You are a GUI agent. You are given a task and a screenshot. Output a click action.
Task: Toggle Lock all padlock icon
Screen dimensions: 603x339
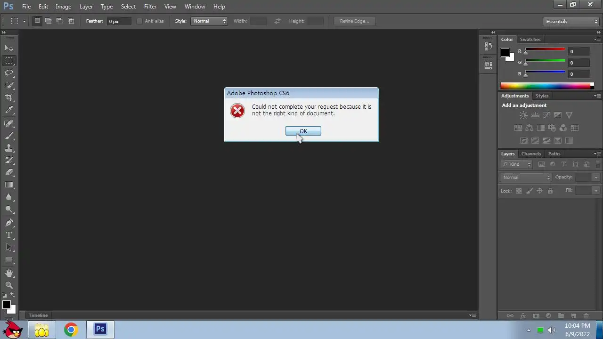click(x=550, y=191)
